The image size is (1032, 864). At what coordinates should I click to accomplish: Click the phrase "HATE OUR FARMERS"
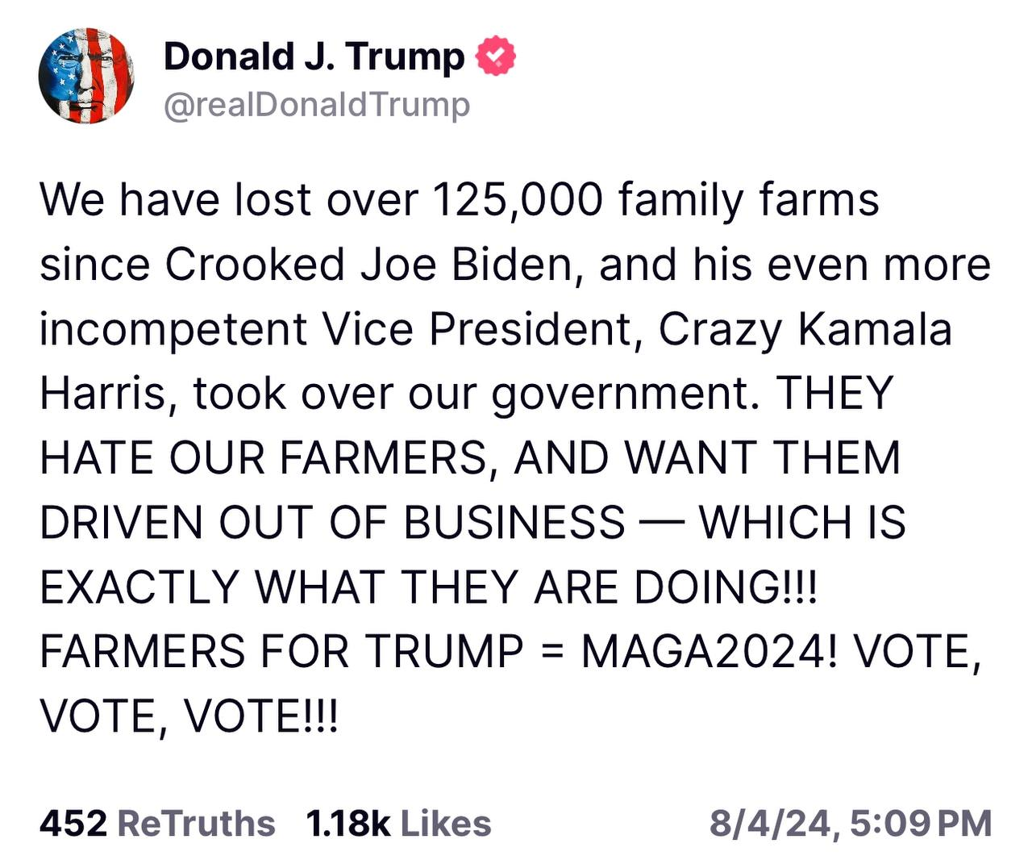pyautogui.click(x=263, y=458)
